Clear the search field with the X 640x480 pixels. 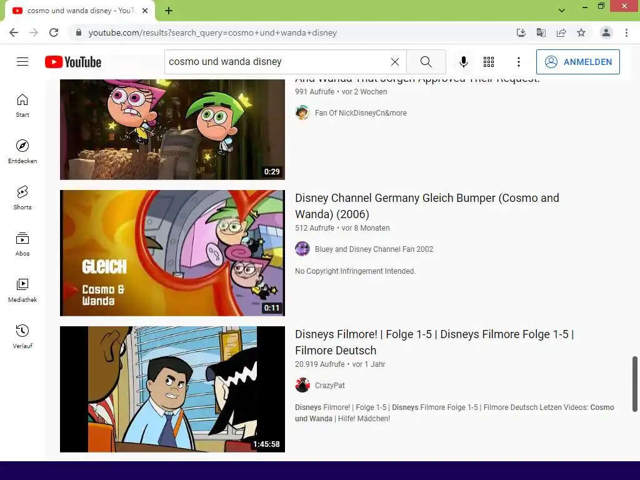click(x=395, y=62)
